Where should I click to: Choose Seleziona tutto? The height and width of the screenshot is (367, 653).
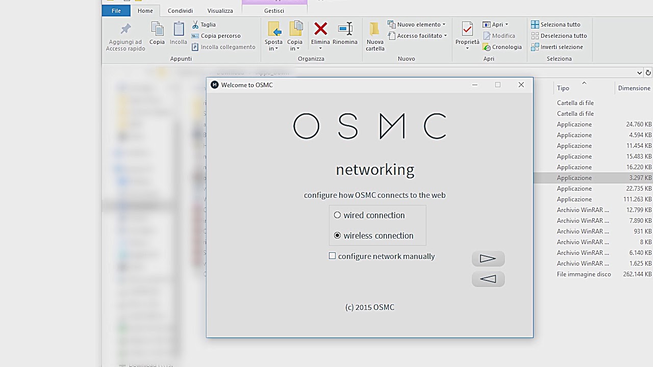pyautogui.click(x=556, y=24)
